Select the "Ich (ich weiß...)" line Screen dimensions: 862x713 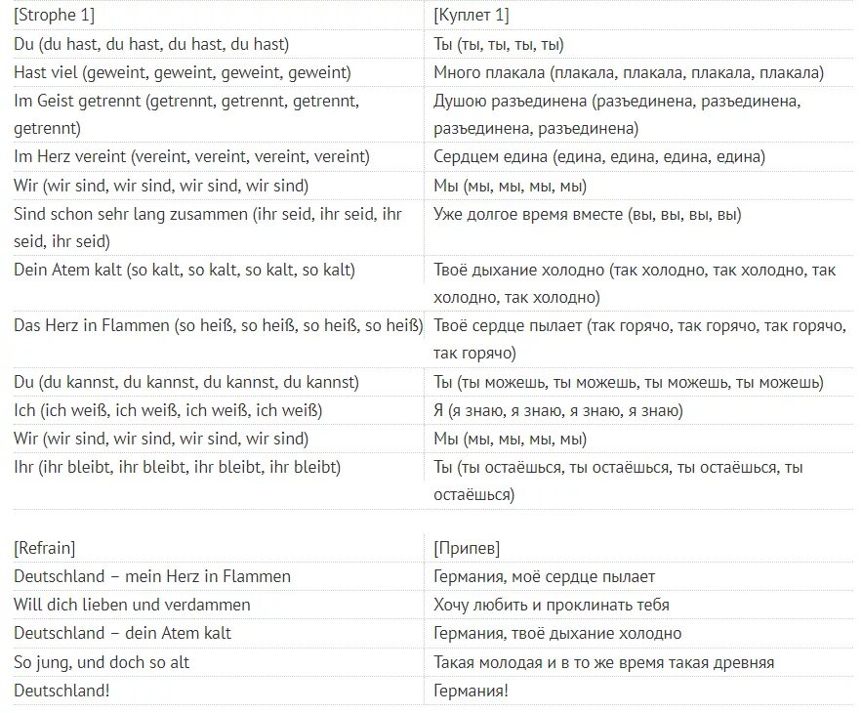pyautogui.click(x=168, y=410)
